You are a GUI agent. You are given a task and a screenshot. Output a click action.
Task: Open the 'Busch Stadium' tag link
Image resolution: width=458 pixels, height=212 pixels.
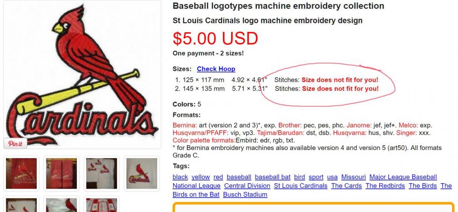point(245,194)
